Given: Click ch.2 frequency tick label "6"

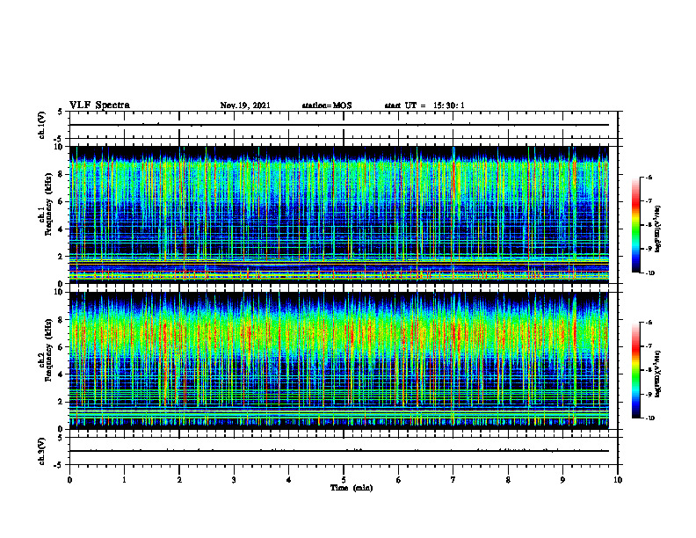Looking at the screenshot, I should (61, 347).
